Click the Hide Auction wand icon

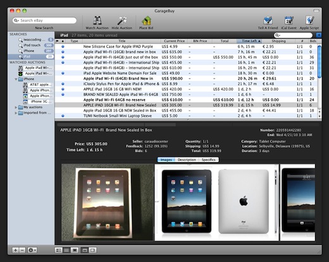click(122, 21)
